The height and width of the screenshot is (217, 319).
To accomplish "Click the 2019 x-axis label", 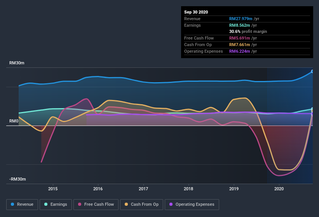I will click(234, 189).
